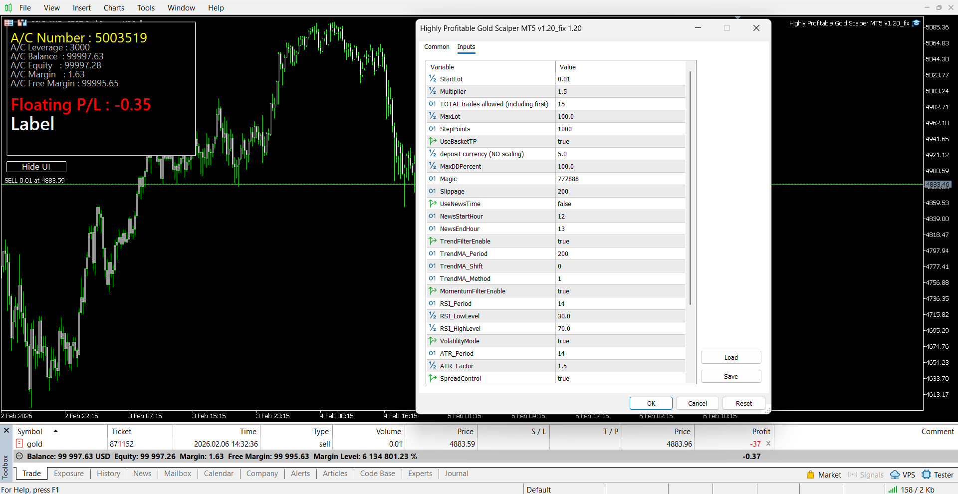
Task: Open the VPS cloud icon
Action: coord(895,475)
